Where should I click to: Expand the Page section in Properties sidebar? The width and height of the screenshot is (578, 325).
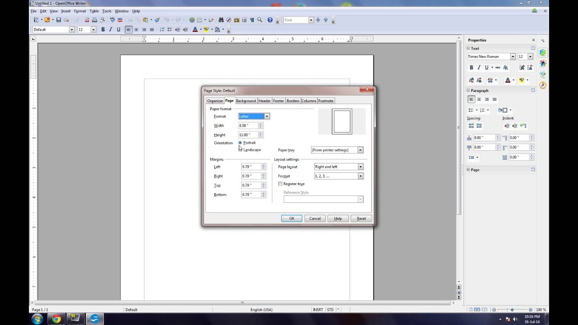pos(469,170)
